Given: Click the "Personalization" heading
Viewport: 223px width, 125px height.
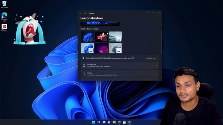Looking at the screenshot, I should [92, 18].
